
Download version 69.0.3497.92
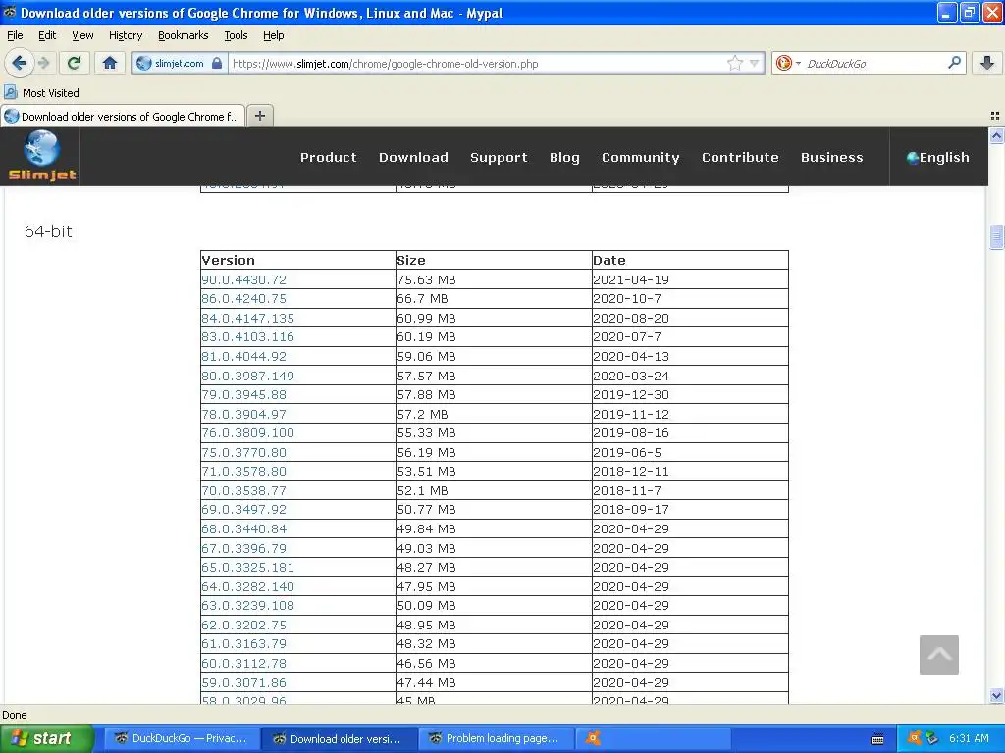(243, 510)
